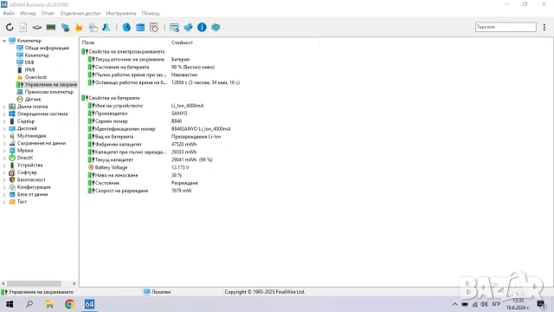
Task: Select the Конфигурация tree item
Action: click(x=34, y=187)
